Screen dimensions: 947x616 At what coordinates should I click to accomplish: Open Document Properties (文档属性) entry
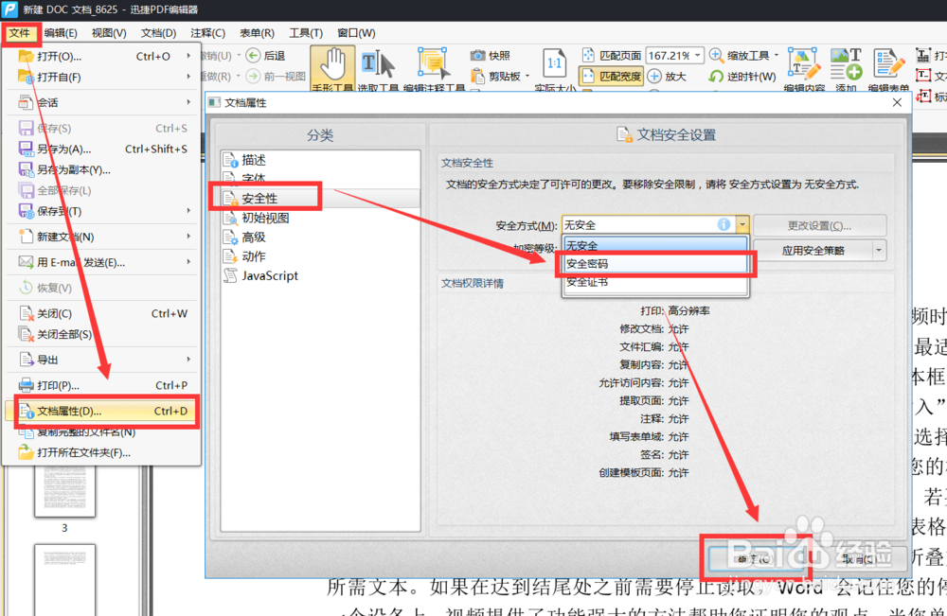click(x=101, y=411)
